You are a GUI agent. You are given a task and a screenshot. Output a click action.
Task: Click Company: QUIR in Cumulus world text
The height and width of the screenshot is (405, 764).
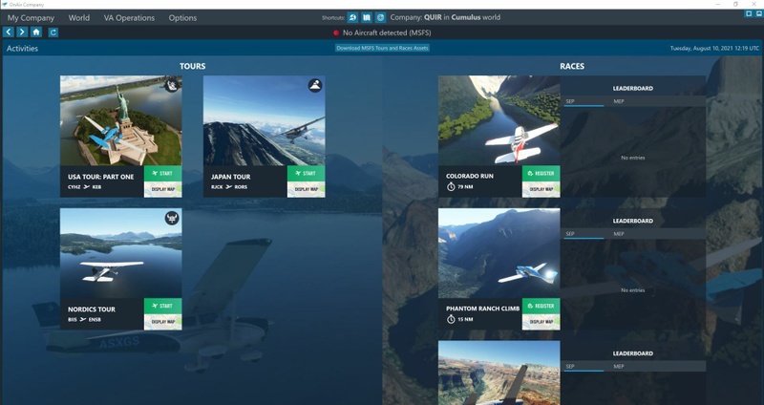click(445, 17)
